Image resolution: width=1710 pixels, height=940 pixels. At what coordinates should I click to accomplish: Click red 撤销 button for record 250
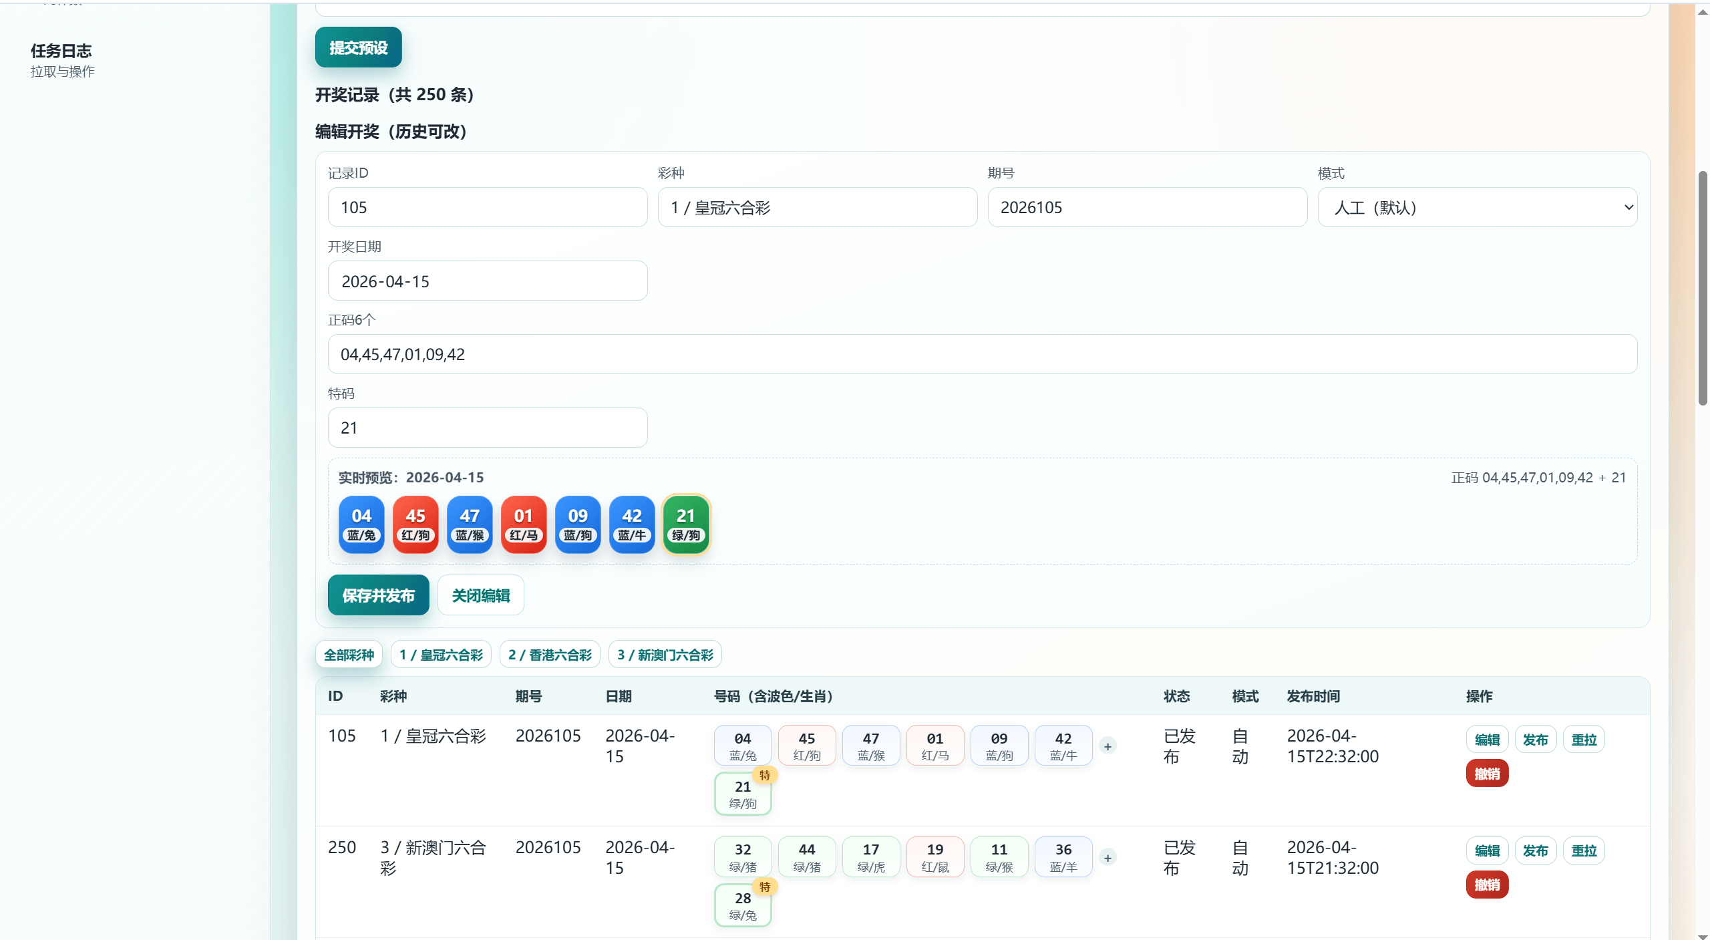click(x=1488, y=885)
